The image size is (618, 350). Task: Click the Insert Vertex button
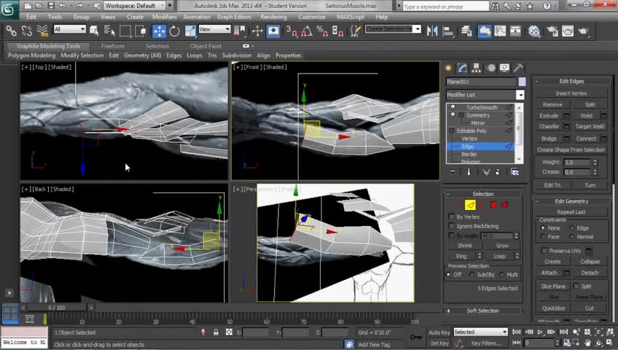571,93
